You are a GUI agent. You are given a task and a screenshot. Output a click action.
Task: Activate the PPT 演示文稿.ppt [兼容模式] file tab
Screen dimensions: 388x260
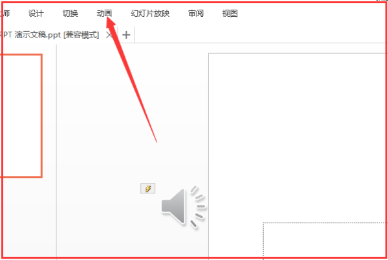(50, 35)
